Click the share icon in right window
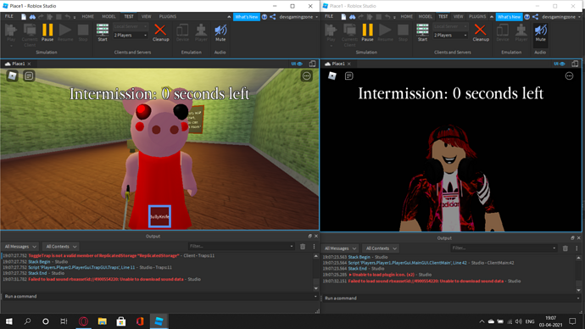This screenshot has height=329, width=585. tap(535, 17)
